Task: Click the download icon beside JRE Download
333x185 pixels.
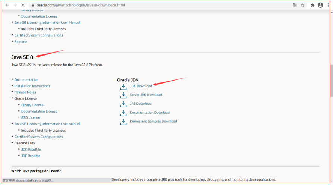Action: (x=123, y=104)
